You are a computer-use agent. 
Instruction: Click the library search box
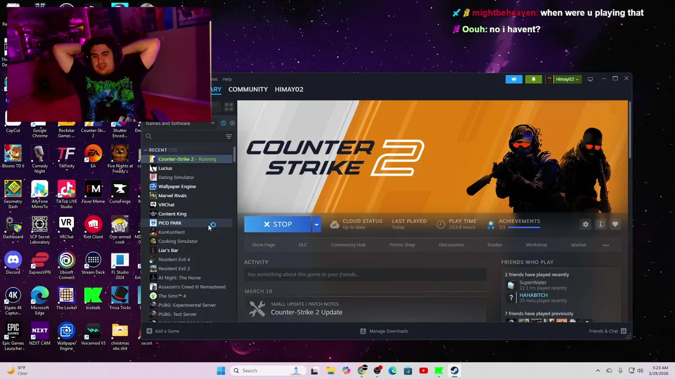coord(183,136)
